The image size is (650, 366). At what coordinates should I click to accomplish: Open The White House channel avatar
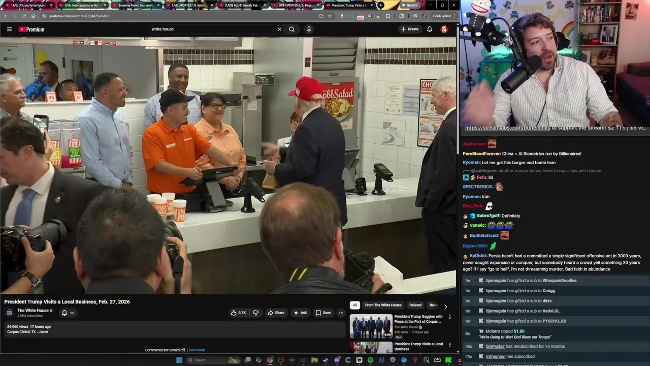(x=9, y=313)
